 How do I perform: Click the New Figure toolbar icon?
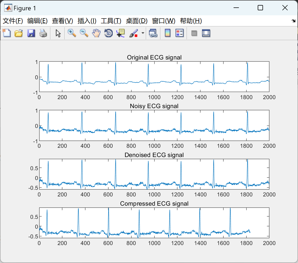7,33
